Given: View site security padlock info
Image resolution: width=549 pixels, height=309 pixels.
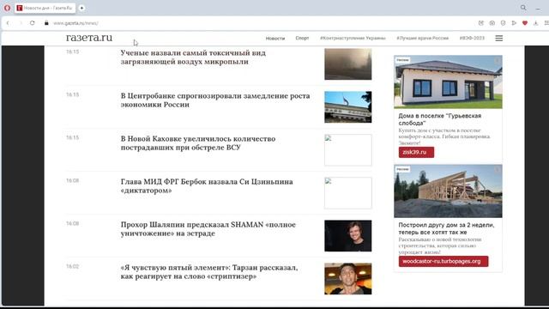Looking at the screenshot, I should click(46, 23).
